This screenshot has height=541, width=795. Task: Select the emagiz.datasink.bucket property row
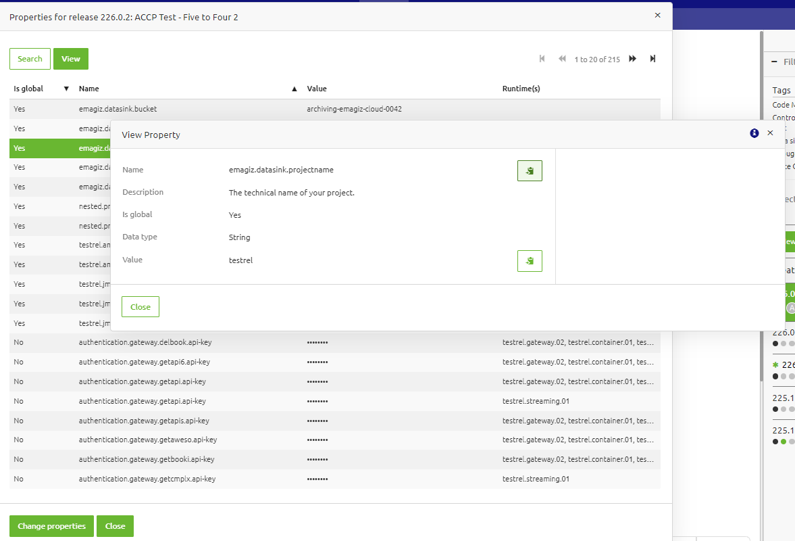pos(203,109)
